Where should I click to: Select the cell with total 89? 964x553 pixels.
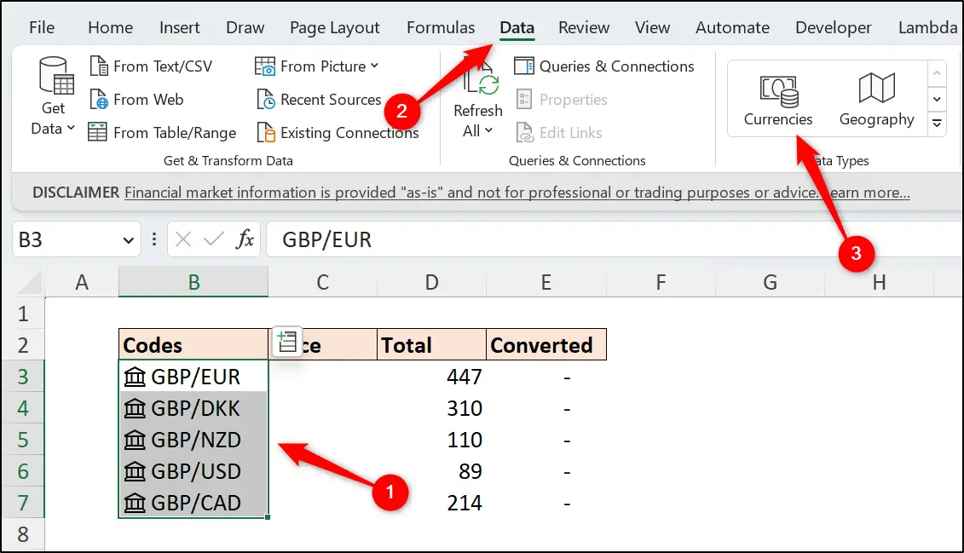point(431,471)
